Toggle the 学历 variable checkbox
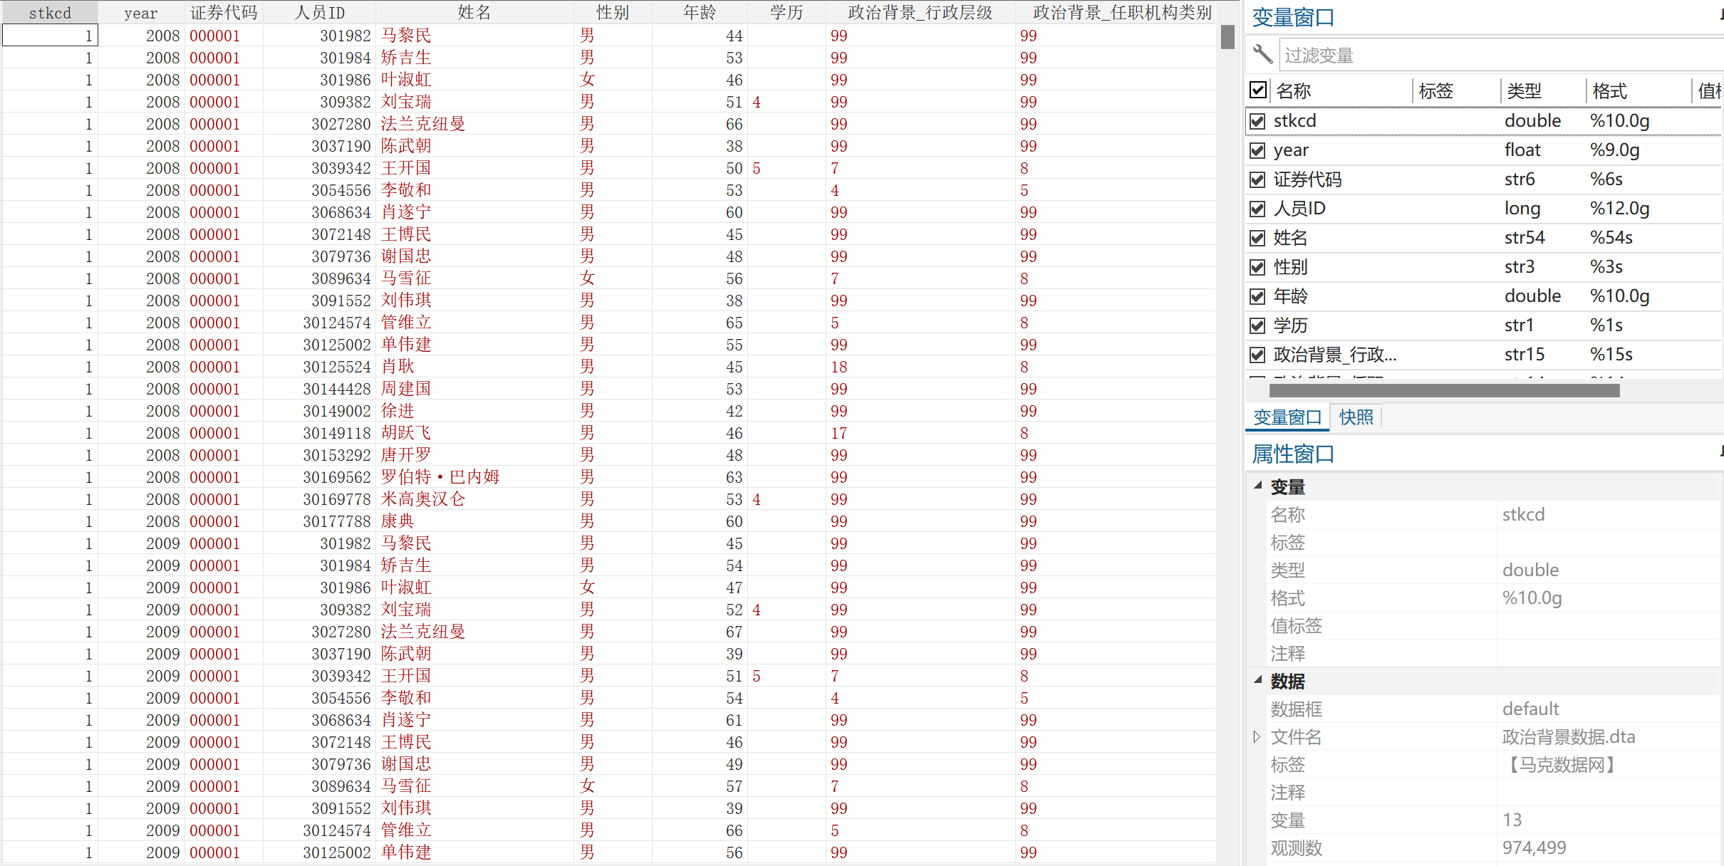The image size is (1724, 866). click(1258, 325)
